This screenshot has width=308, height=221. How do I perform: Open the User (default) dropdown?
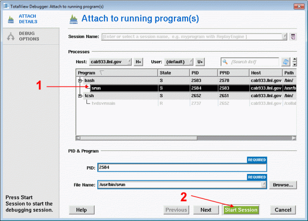(178, 62)
